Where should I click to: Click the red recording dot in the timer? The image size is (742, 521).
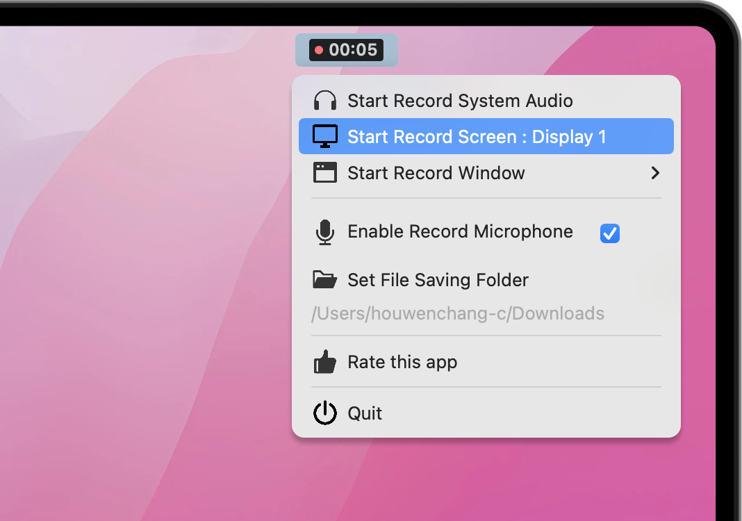pyautogui.click(x=319, y=49)
